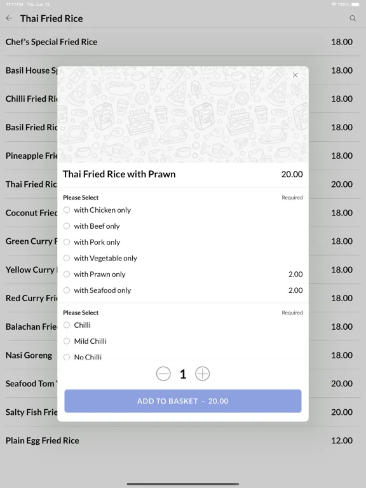Image resolution: width=366 pixels, height=488 pixels.
Task: Tap battery indicator in status bar
Action: tap(355, 4)
